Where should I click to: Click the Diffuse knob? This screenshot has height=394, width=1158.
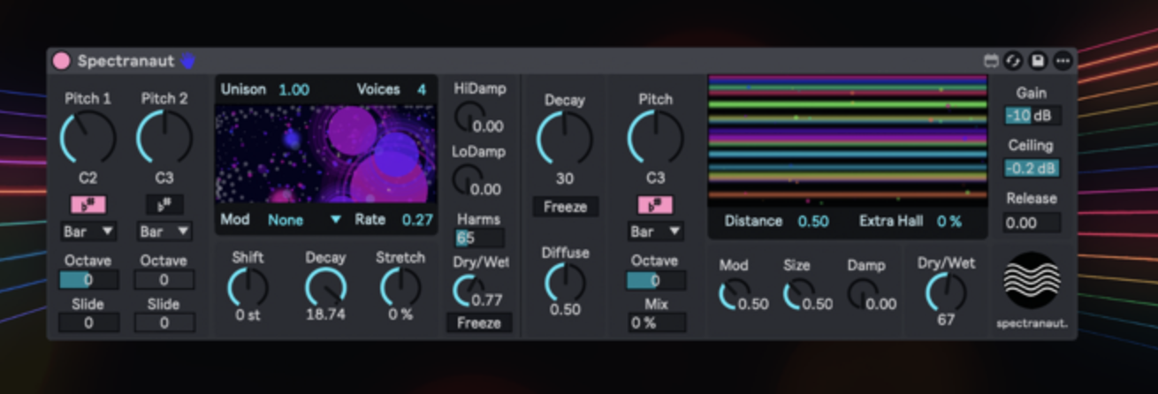(x=564, y=283)
